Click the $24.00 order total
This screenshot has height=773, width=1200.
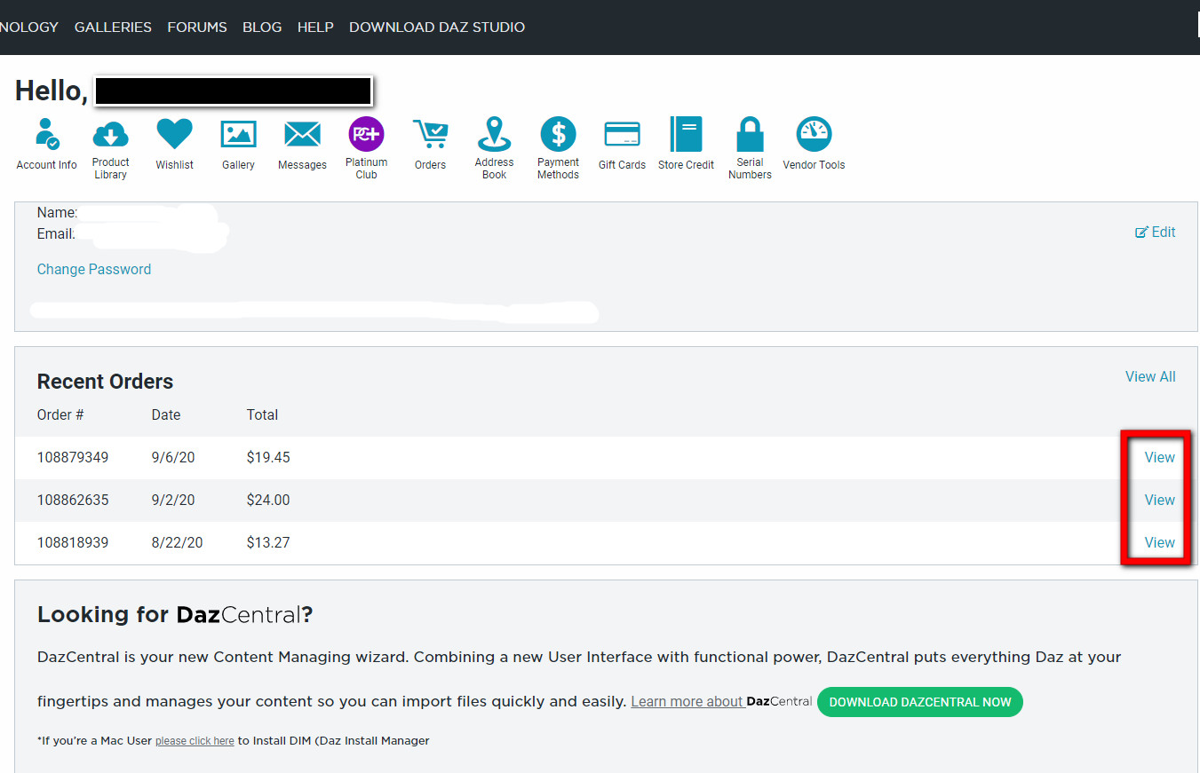point(268,500)
